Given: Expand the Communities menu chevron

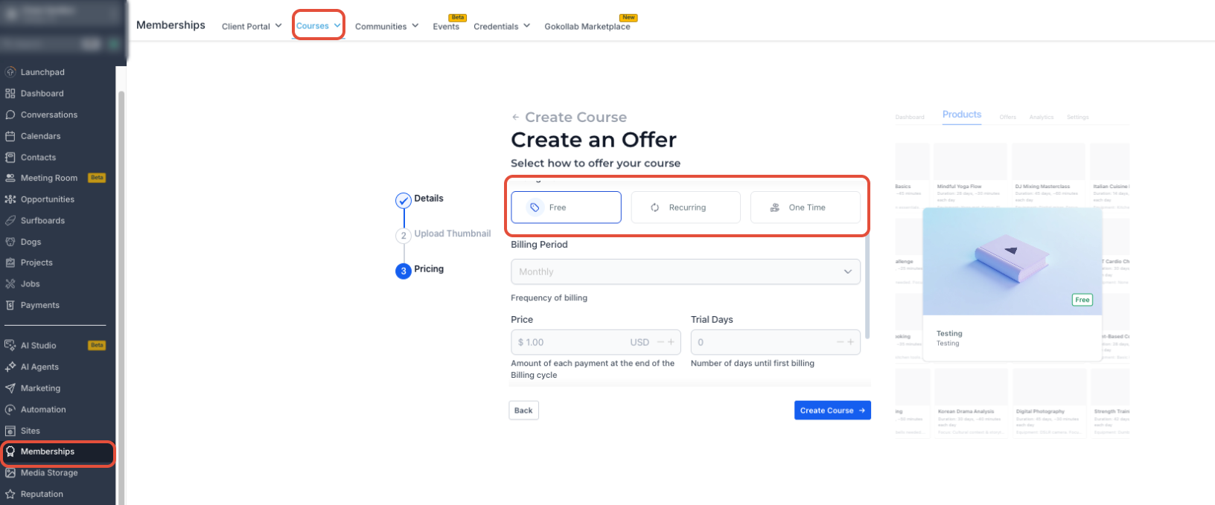Looking at the screenshot, I should tap(415, 25).
